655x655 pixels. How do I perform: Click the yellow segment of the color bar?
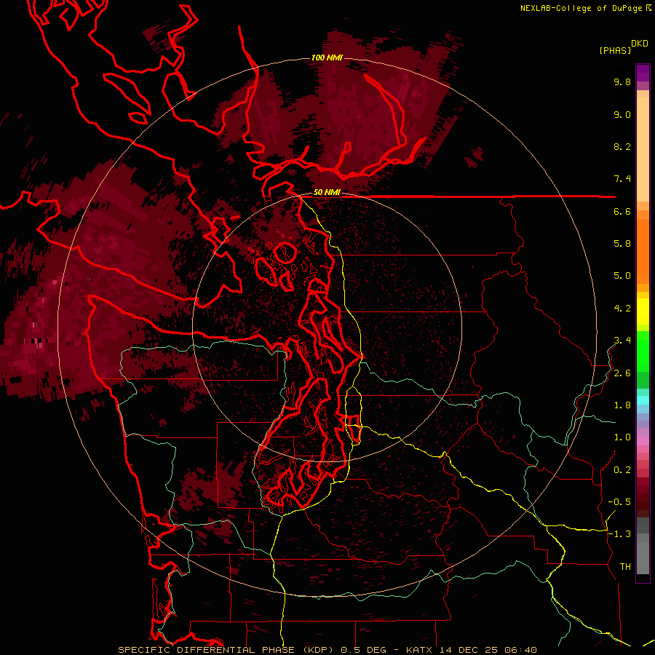pos(643,311)
